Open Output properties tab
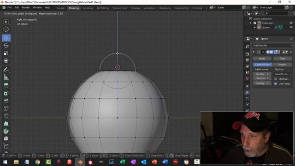Image resolution: width=295 pixels, height=166 pixels. (247, 60)
